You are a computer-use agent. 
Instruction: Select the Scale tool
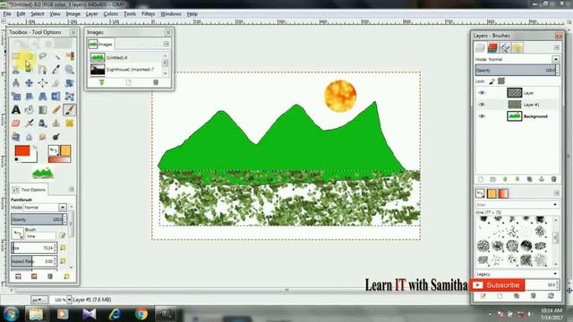(x=16, y=97)
